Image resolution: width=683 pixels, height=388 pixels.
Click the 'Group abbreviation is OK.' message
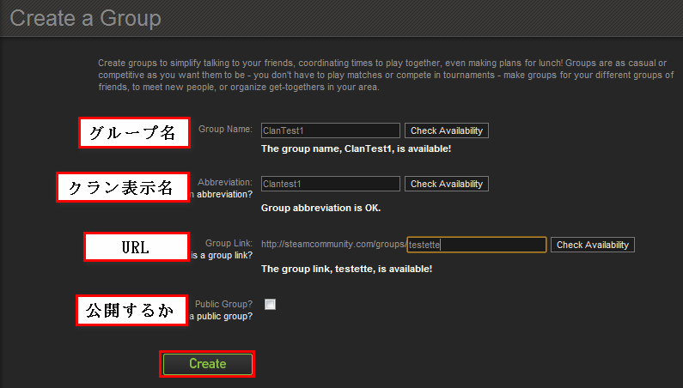320,208
